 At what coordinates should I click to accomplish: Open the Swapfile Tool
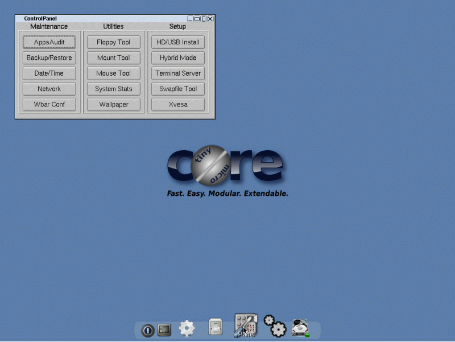(178, 89)
